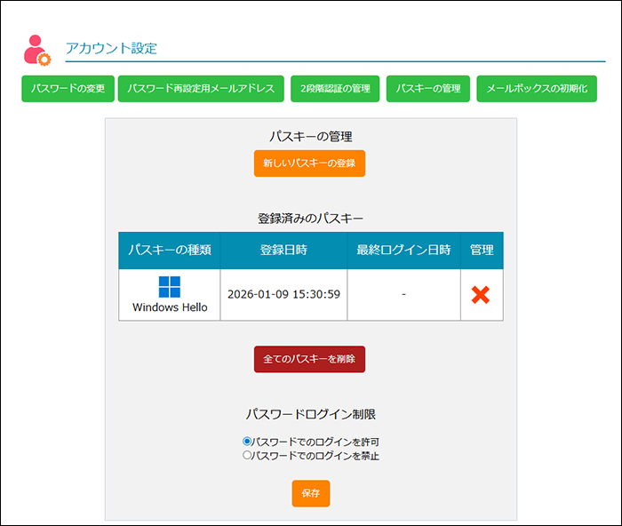Click the Windows Hello logo icon
Image resolution: width=622 pixels, height=526 pixels.
170,286
